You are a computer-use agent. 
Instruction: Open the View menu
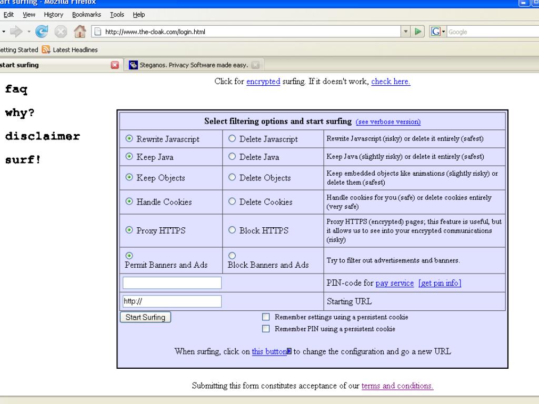pyautogui.click(x=29, y=14)
